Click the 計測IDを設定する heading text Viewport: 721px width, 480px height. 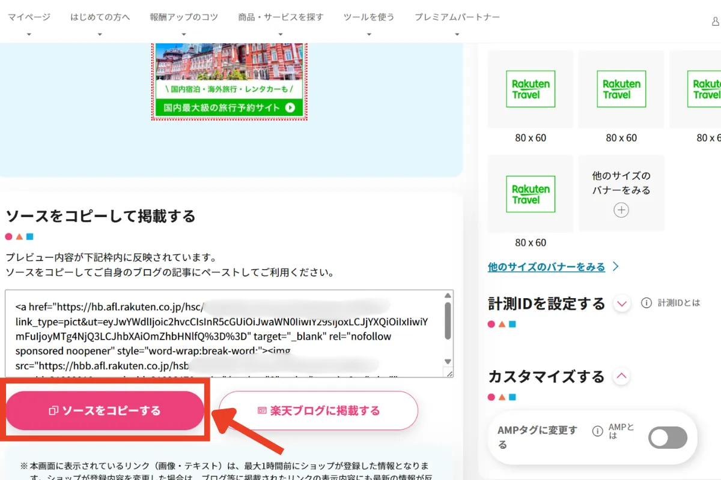pyautogui.click(x=547, y=304)
